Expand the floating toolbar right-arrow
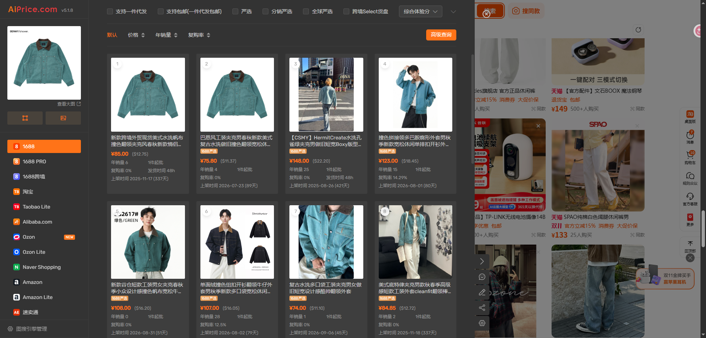Image resolution: width=706 pixels, height=338 pixels. coord(482,261)
